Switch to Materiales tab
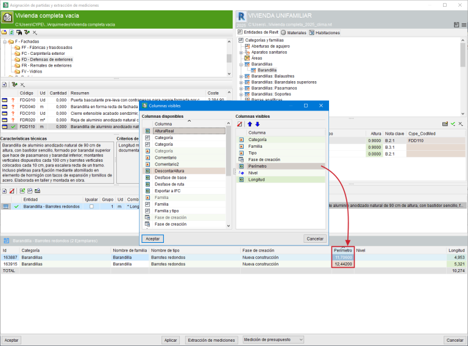468x346 pixels. click(293, 32)
